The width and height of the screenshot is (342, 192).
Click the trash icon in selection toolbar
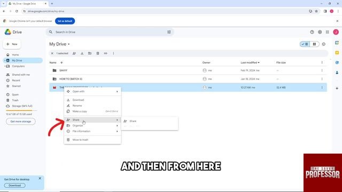click(x=98, y=53)
